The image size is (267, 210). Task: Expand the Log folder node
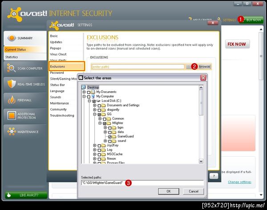click(x=95, y=150)
